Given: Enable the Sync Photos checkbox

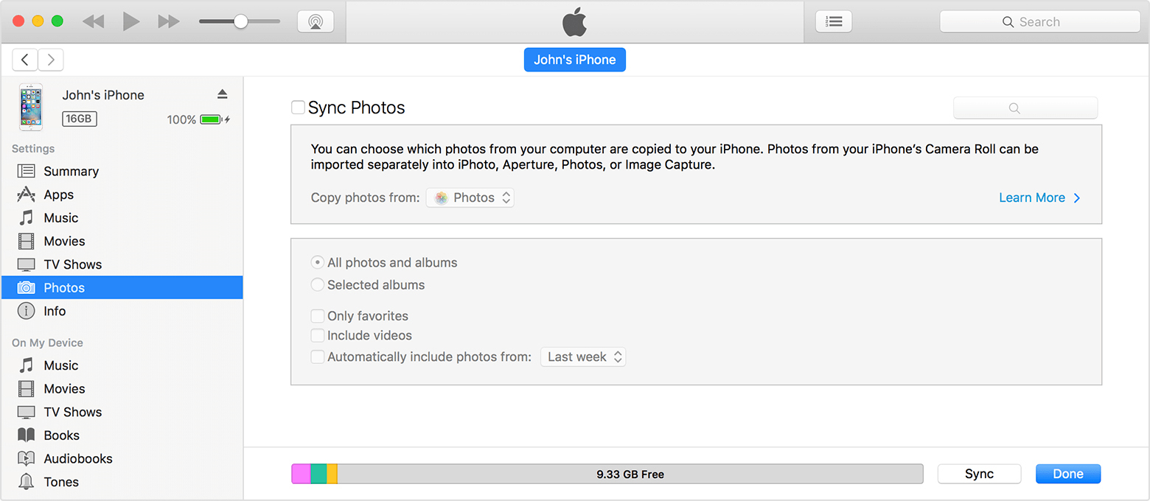Looking at the screenshot, I should point(298,108).
